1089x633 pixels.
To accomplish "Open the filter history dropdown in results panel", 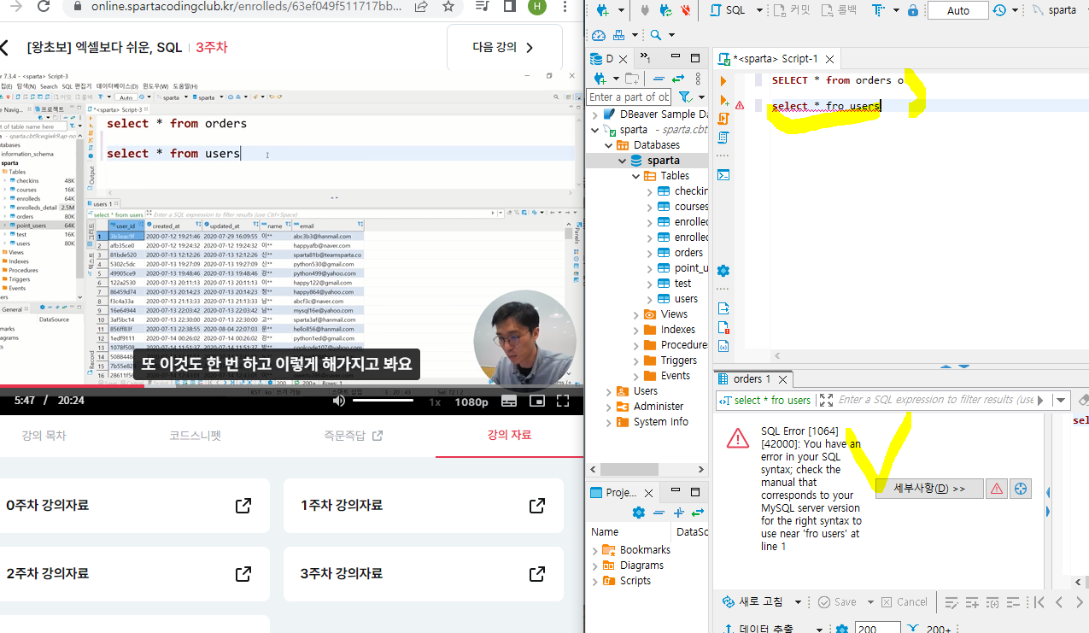I will point(1062,400).
